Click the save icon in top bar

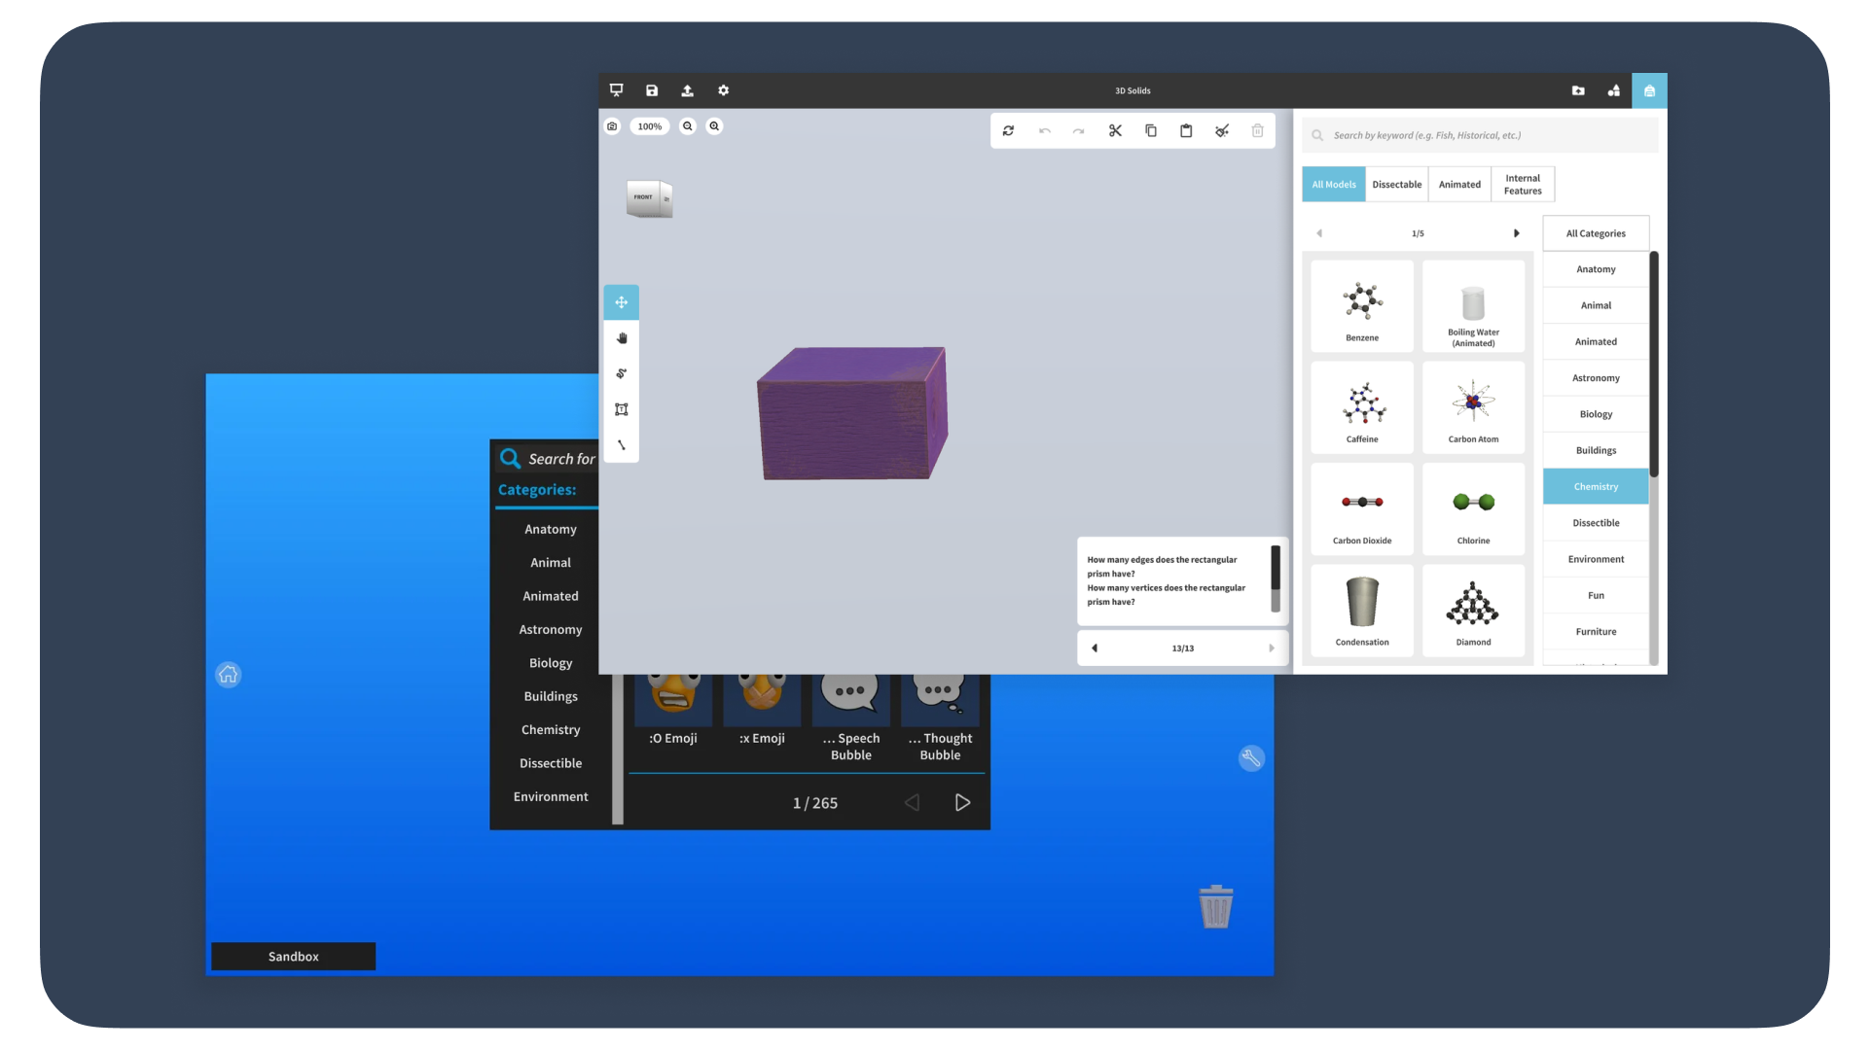(x=652, y=90)
